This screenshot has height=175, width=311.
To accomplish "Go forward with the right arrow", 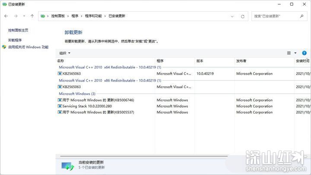I will (16, 16).
